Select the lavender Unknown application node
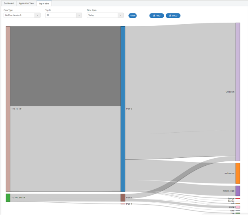This screenshot has width=248, height=215. click(238, 92)
